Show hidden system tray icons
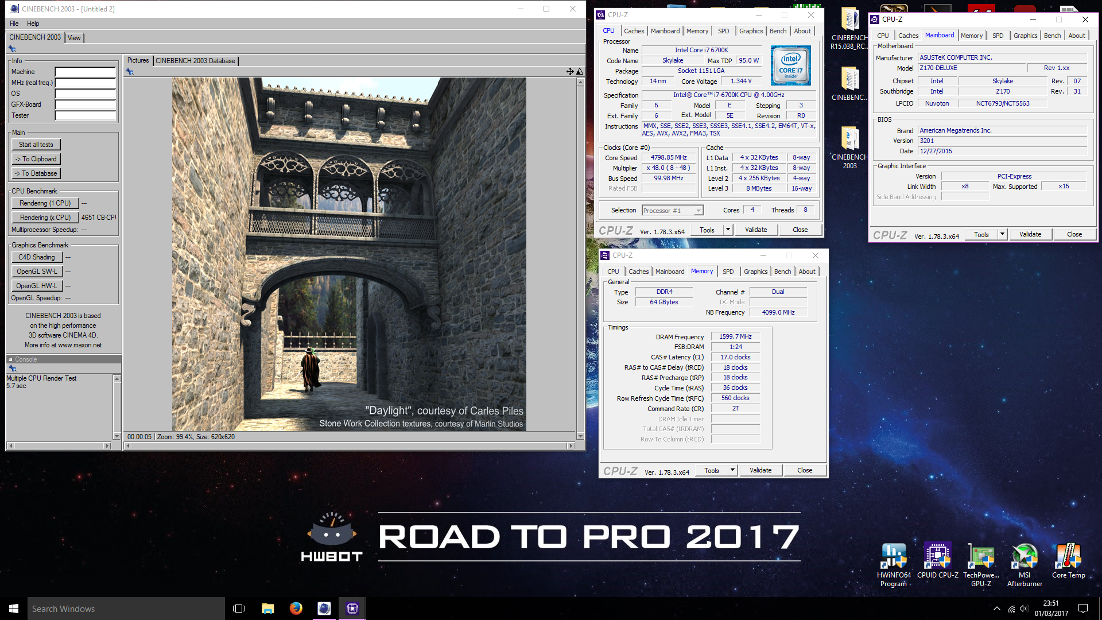This screenshot has height=620, width=1102. (996, 609)
